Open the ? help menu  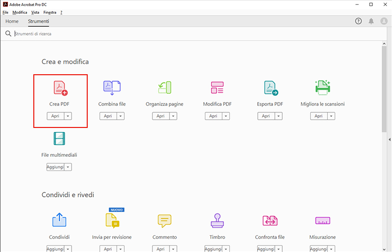(x=61, y=12)
